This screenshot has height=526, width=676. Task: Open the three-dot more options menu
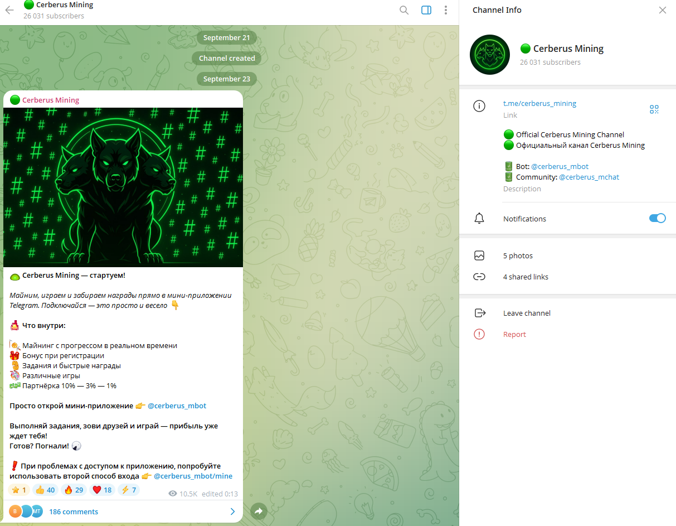[x=446, y=10]
